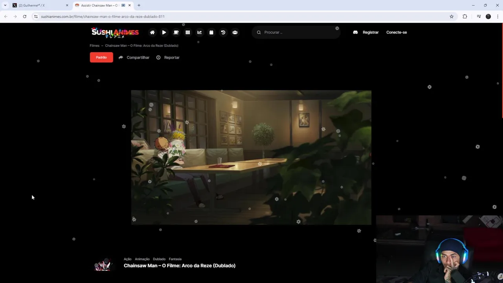503x283 pixels.
Task: Click the site information icon in address bar
Action: click(x=36, y=17)
